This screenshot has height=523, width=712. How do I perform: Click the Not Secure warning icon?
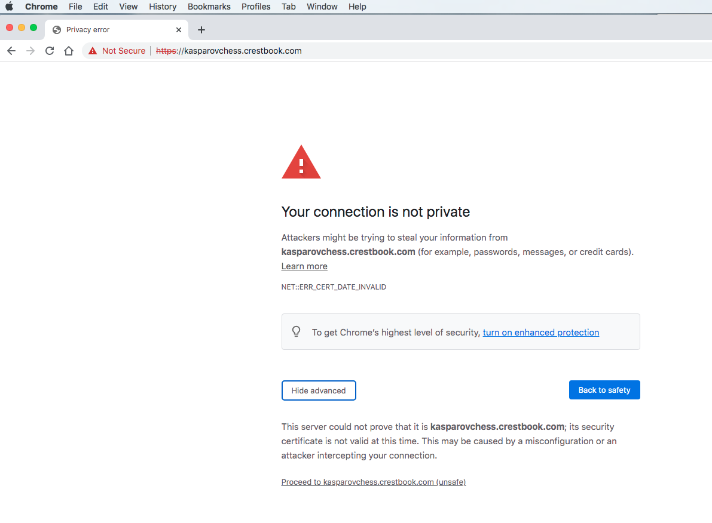coord(93,51)
